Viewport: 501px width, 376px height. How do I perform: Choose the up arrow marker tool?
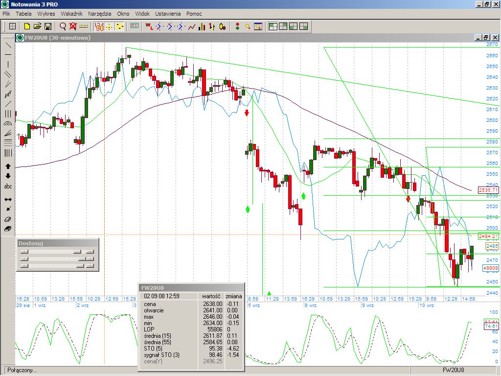[x=8, y=166]
